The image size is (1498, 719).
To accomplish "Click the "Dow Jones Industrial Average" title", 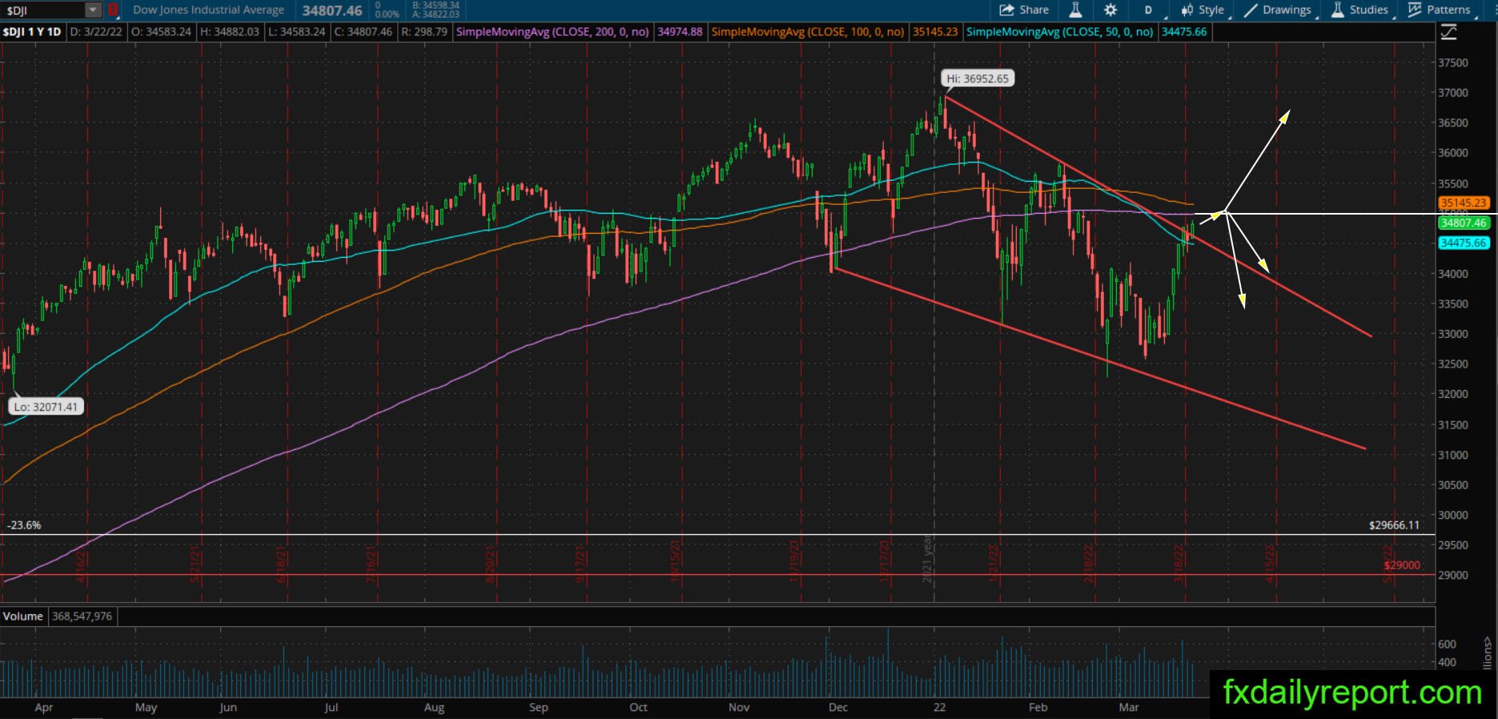I will tap(208, 10).
